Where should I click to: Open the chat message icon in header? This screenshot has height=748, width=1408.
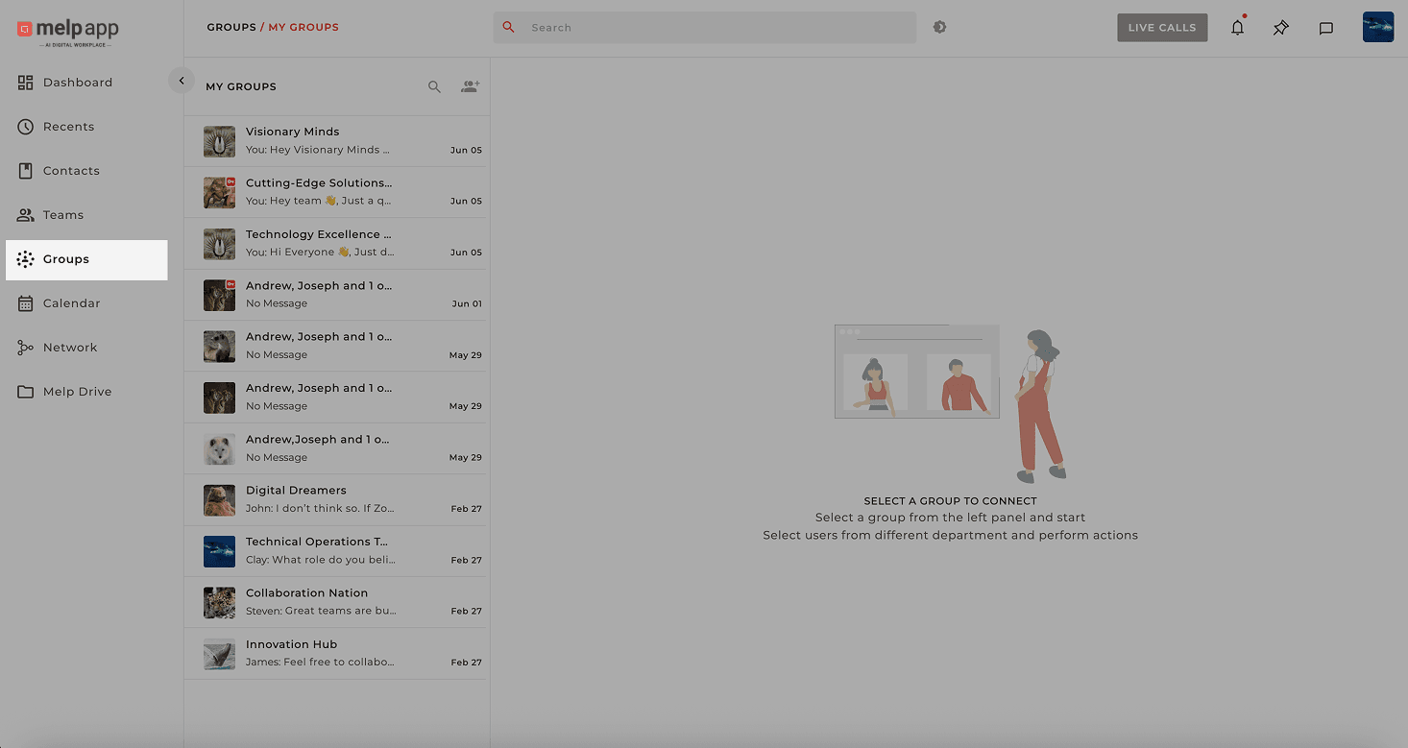[1325, 28]
